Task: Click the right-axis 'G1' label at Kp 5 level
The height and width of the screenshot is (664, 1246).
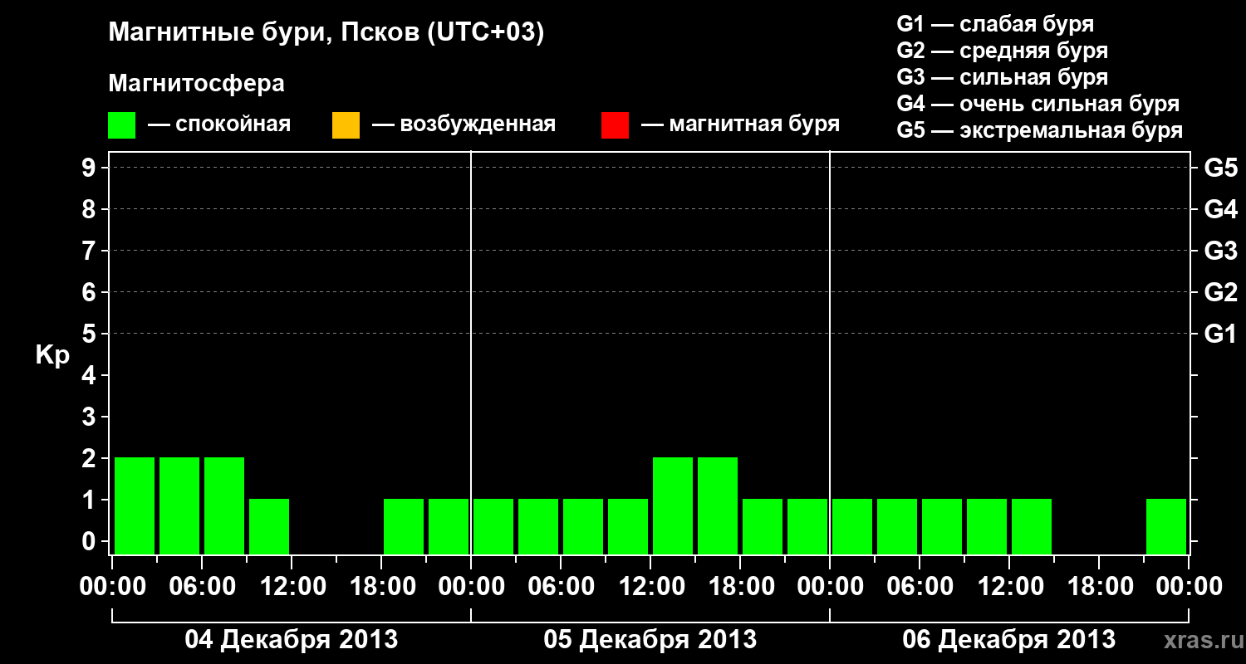Action: pyautogui.click(x=1220, y=334)
